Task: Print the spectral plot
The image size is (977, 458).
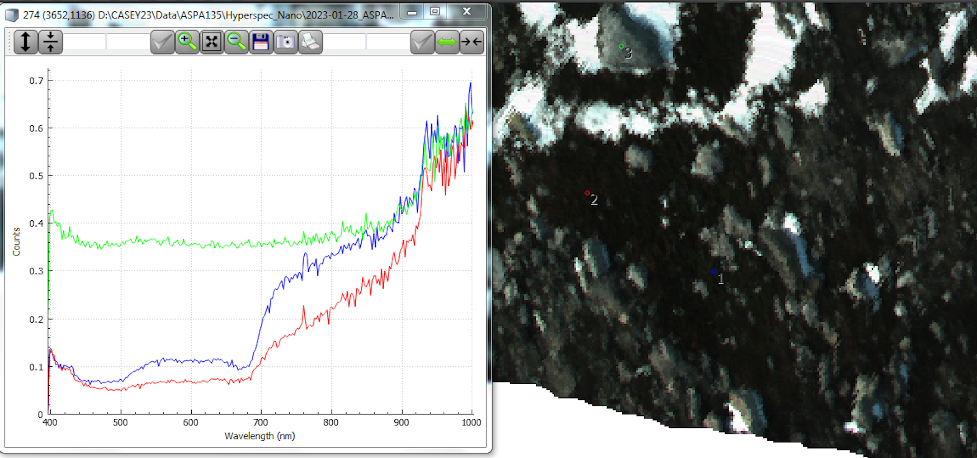Action: click(x=310, y=42)
